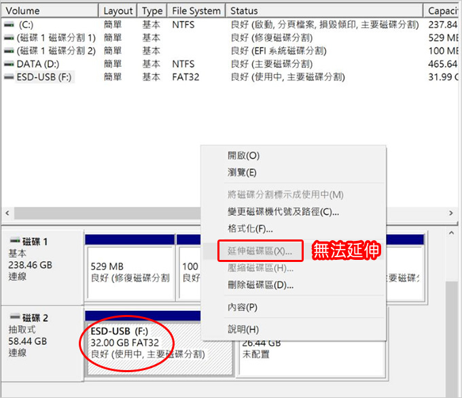Click the 良好 (EFI 系統磁碟分割) status cell
The image size is (462, 398).
click(x=279, y=51)
